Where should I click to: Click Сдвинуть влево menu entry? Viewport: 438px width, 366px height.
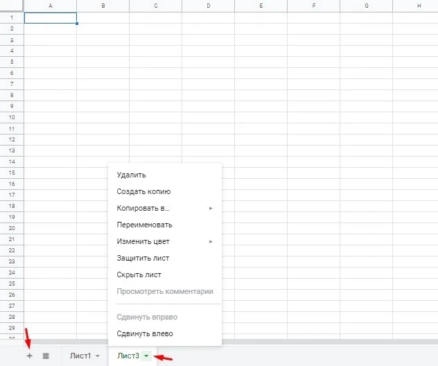[x=145, y=333]
